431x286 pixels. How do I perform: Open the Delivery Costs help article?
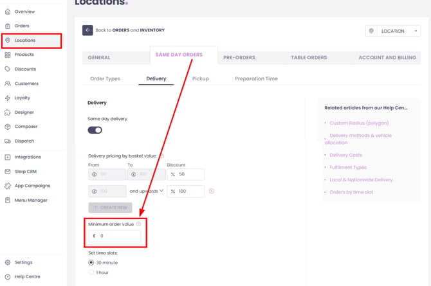(346, 155)
